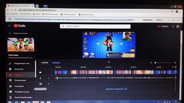Go to YouTube Studio home logo

click(20, 26)
